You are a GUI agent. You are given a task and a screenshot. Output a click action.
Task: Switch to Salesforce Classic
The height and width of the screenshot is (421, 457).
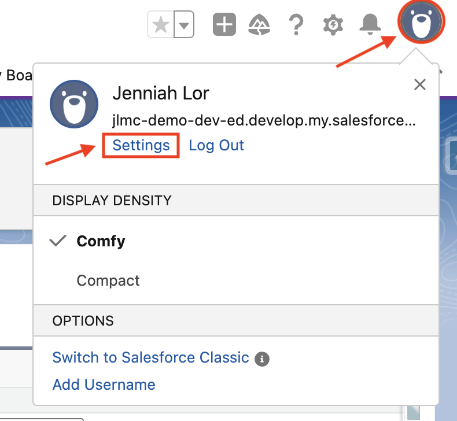click(150, 357)
